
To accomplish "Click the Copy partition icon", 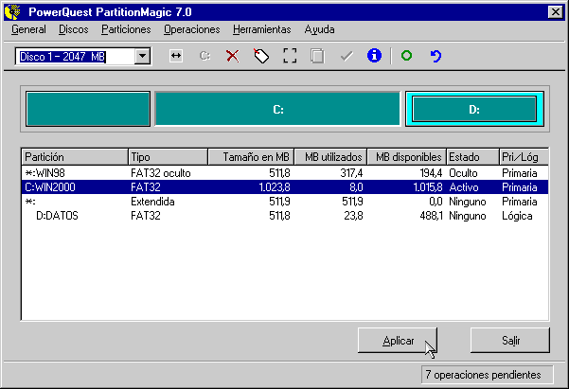I will pyautogui.click(x=317, y=56).
